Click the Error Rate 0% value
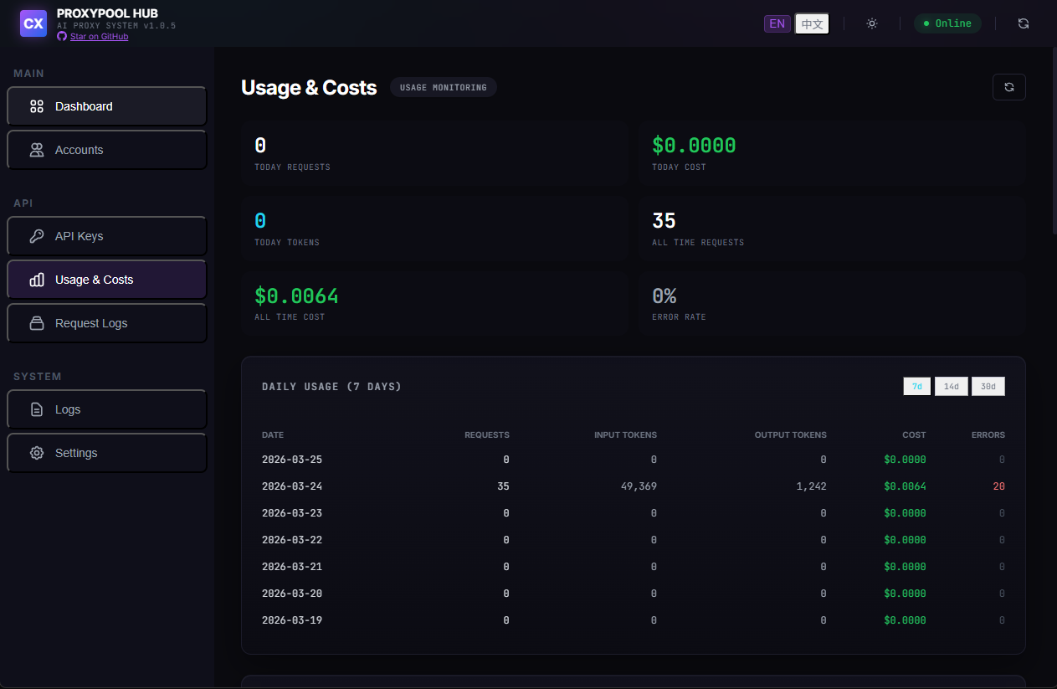This screenshot has width=1057, height=689. (x=664, y=296)
